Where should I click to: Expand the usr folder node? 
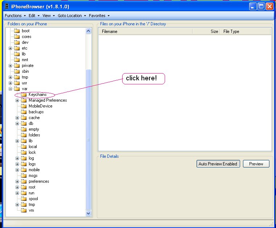(x=11, y=83)
